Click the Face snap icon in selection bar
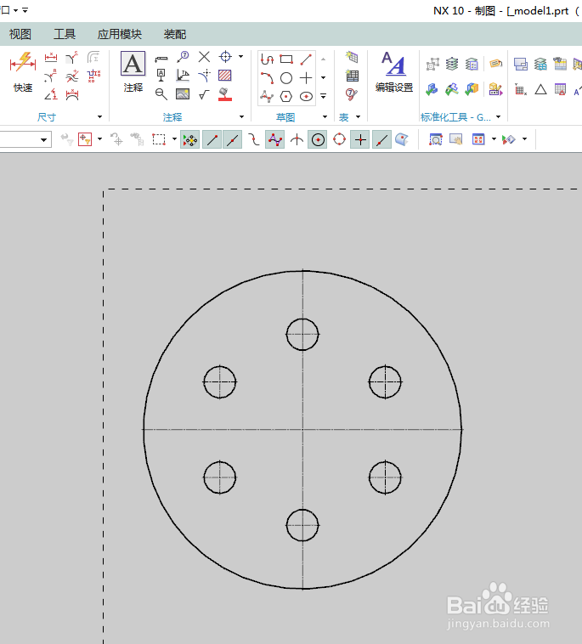582x644 pixels. pos(402,139)
